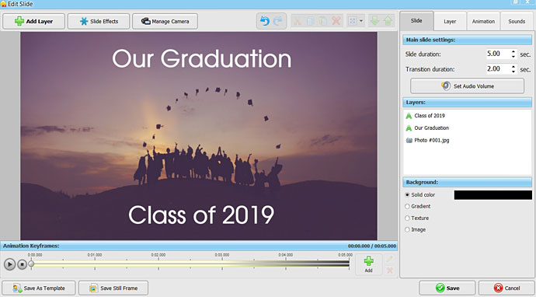This screenshot has width=536, height=297.
Task: Open the Manage Camera tool
Action: (165, 21)
